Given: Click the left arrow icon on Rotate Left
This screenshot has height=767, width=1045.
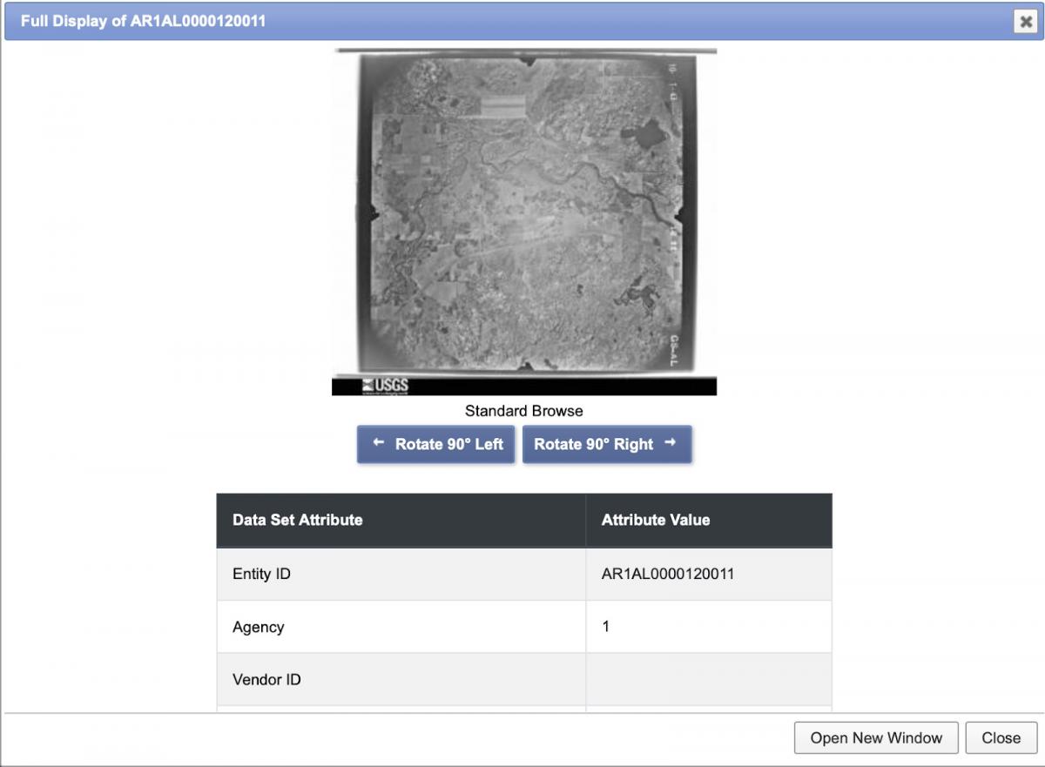Looking at the screenshot, I should pos(378,443).
